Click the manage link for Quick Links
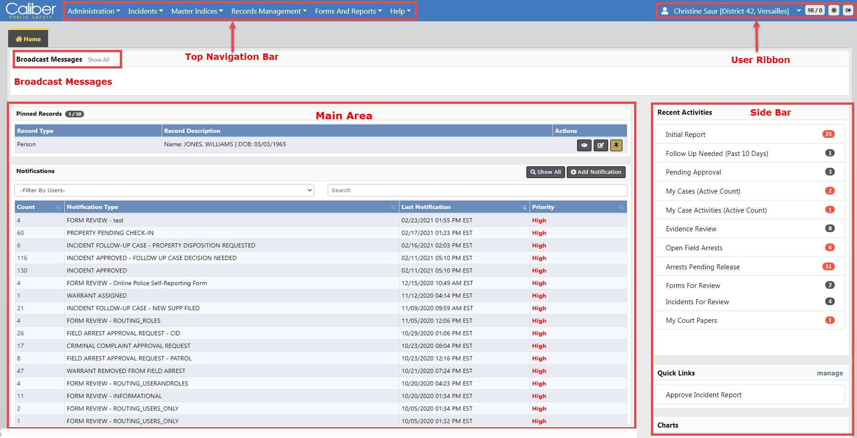Viewport: 857px width, 438px height. click(x=829, y=373)
